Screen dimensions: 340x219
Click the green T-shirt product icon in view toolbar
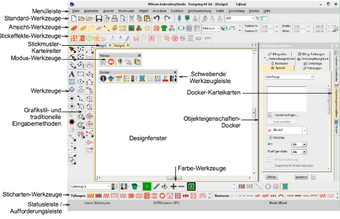pos(164,28)
